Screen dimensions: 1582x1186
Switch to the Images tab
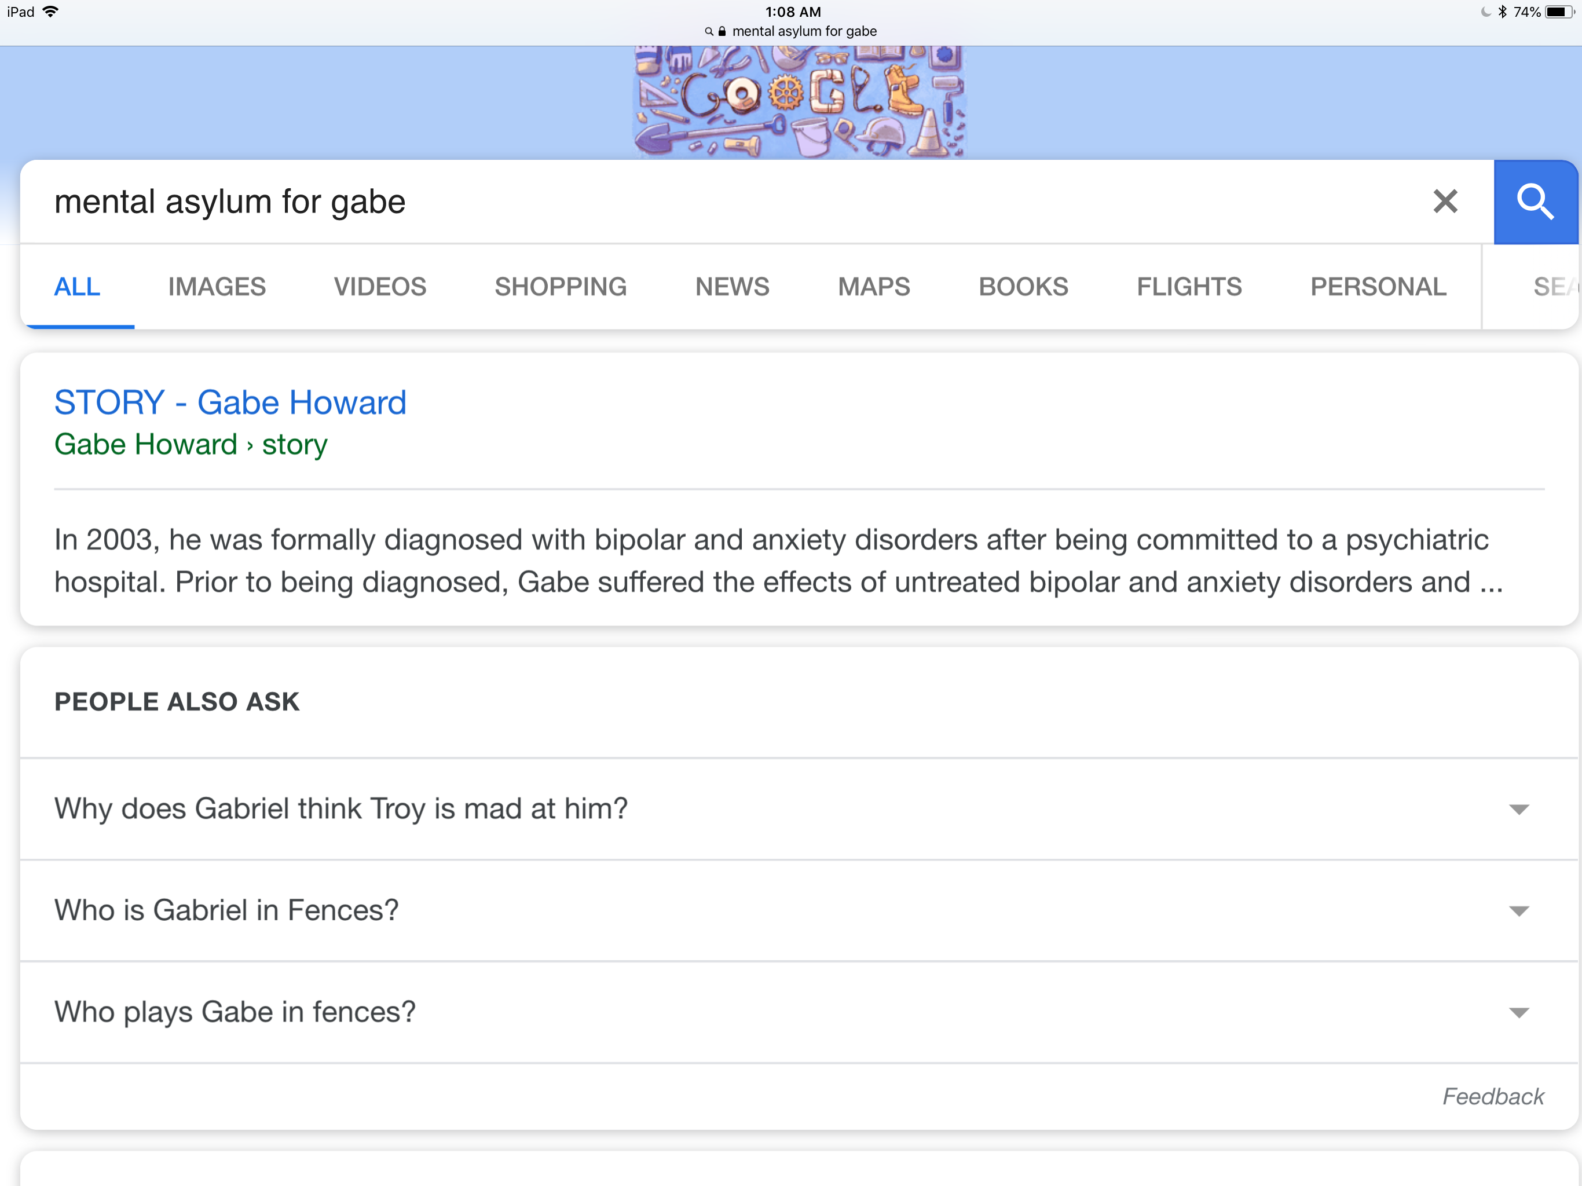click(217, 287)
